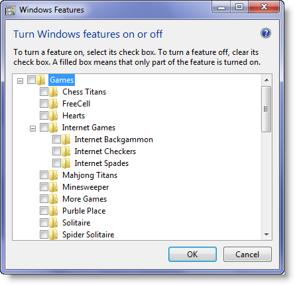
Task: Collapse the Games tree node
Action: (20, 81)
